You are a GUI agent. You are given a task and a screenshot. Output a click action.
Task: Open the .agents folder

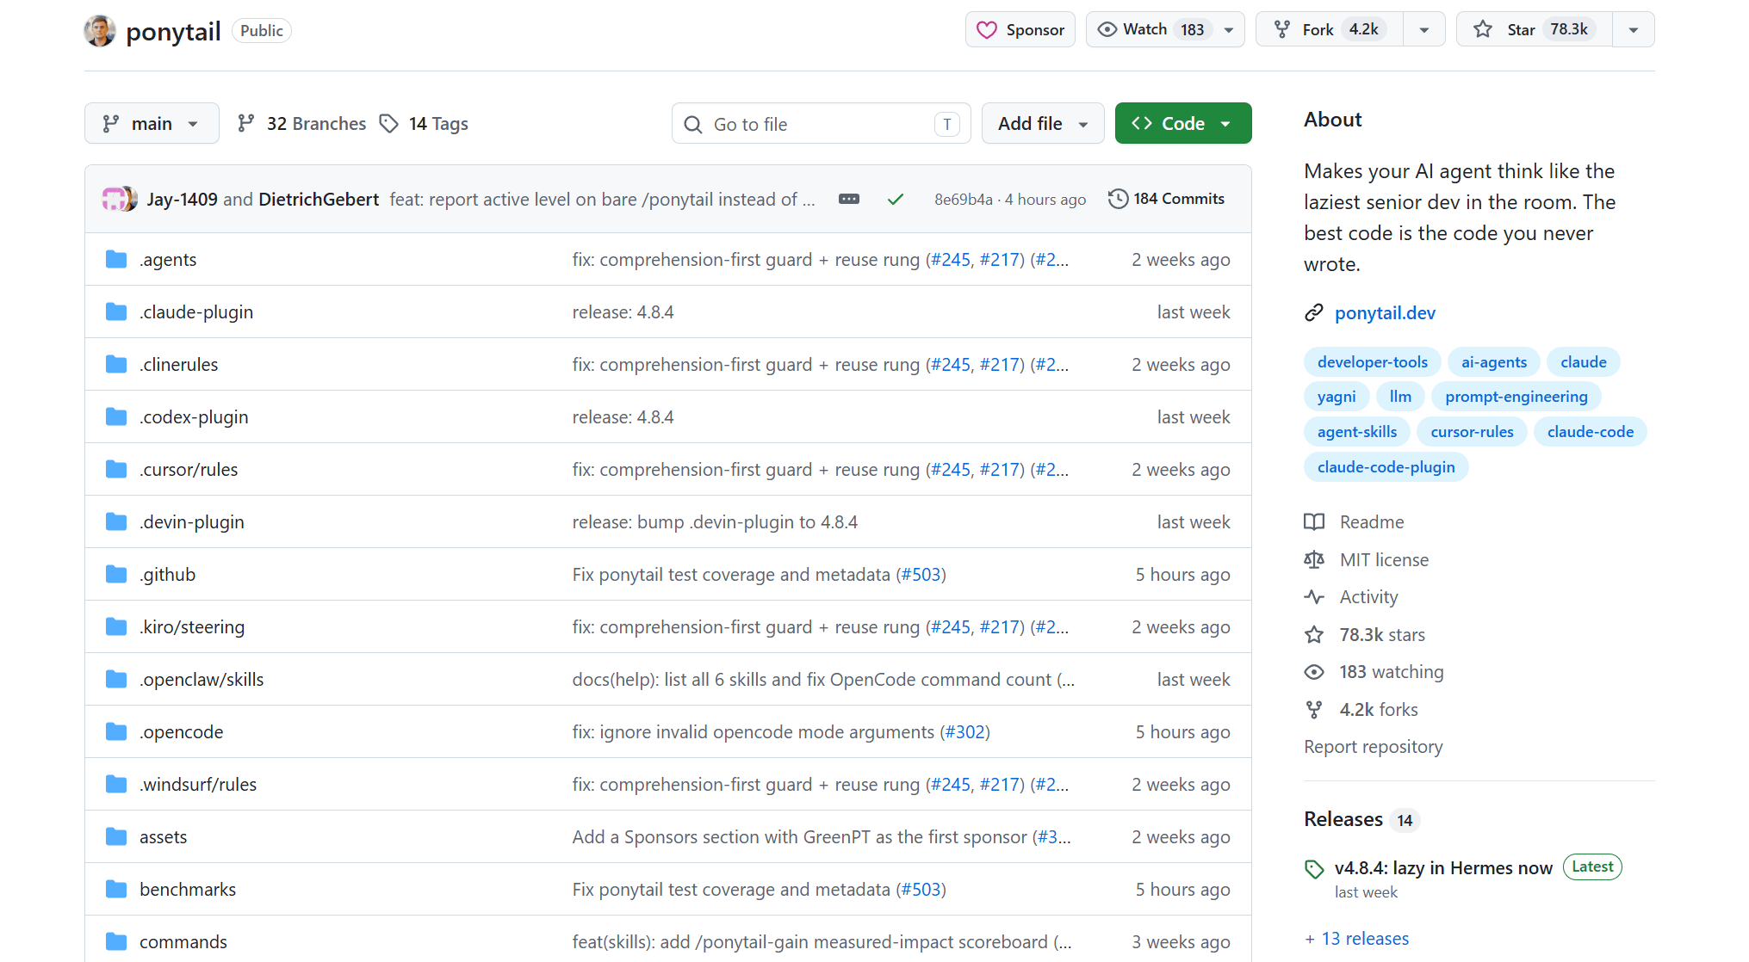(x=168, y=259)
